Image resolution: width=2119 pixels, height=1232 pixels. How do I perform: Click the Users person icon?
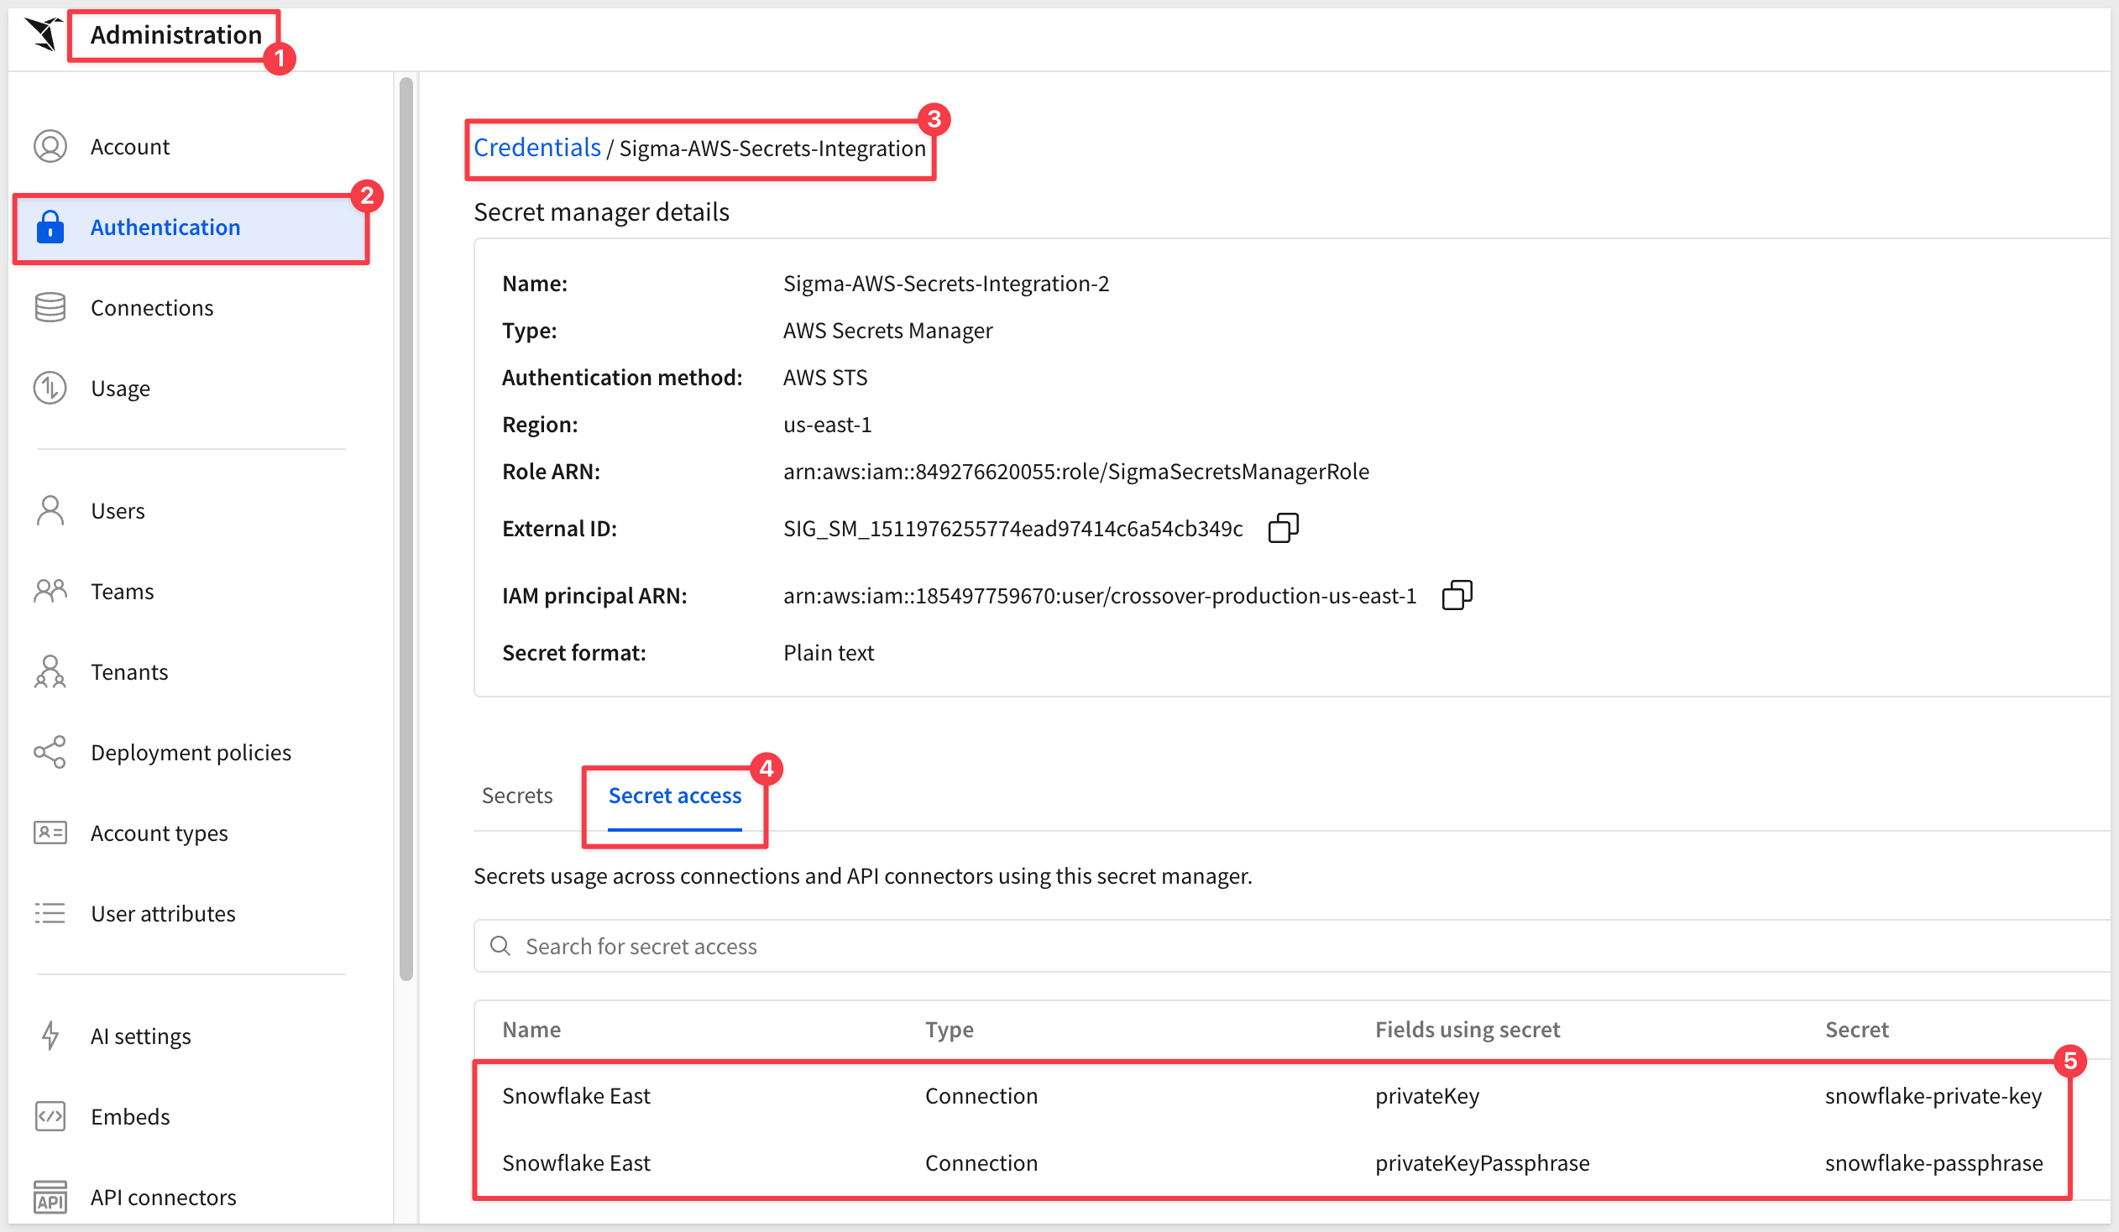50,510
